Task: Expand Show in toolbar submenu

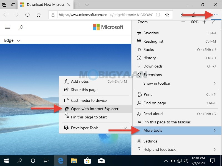Action: (176, 83)
